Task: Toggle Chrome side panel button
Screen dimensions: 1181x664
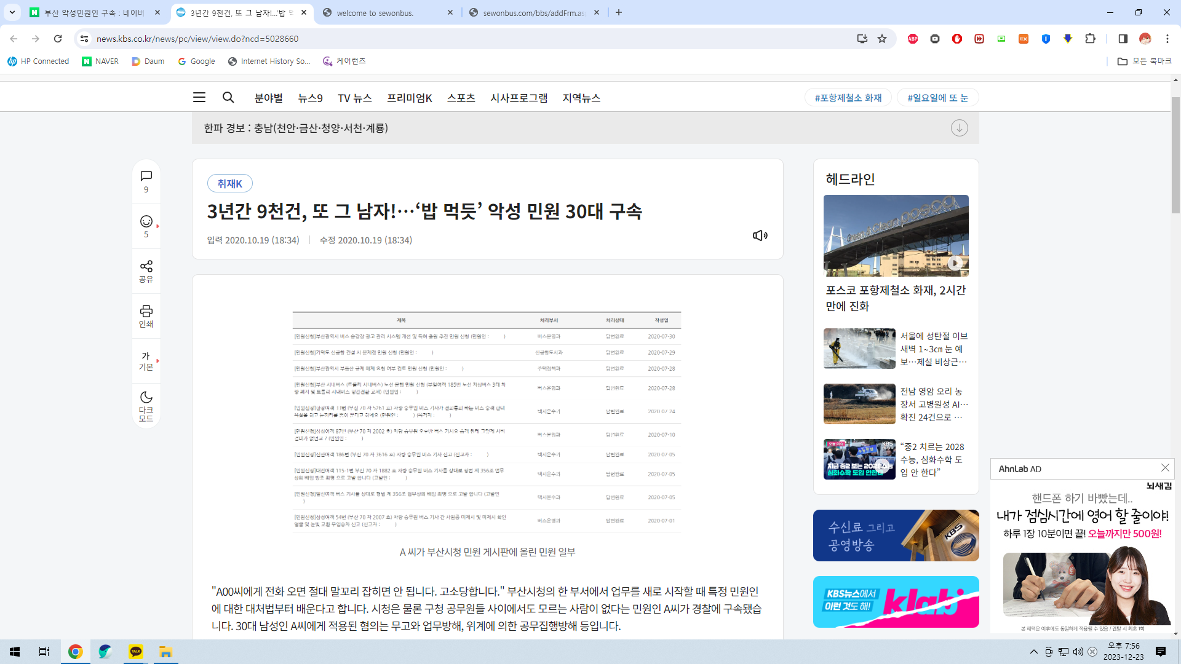Action: click(1123, 39)
